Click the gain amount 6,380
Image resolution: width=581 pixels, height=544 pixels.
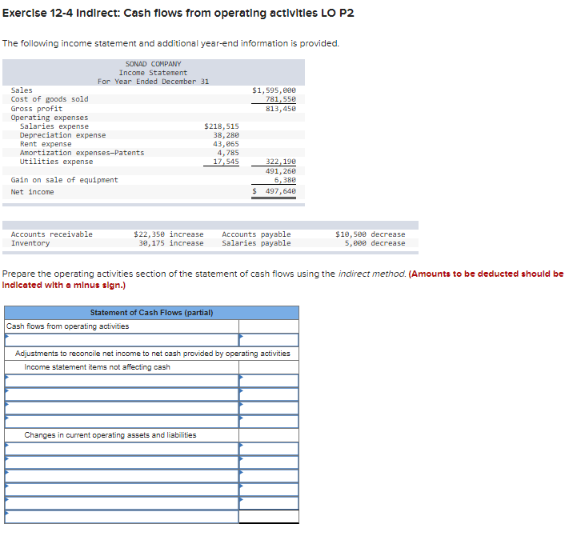pos(285,180)
